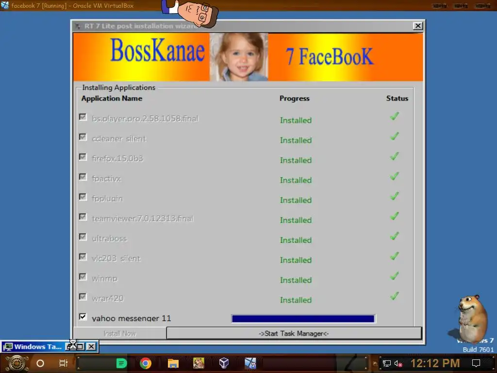Click the Start Task Manager button
The image size is (497, 373).
point(294,333)
